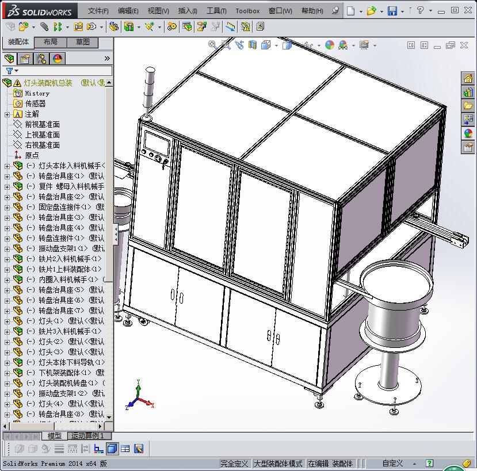Click the Insert Components toolbar icon
477x471 pixels.
[x=24, y=27]
